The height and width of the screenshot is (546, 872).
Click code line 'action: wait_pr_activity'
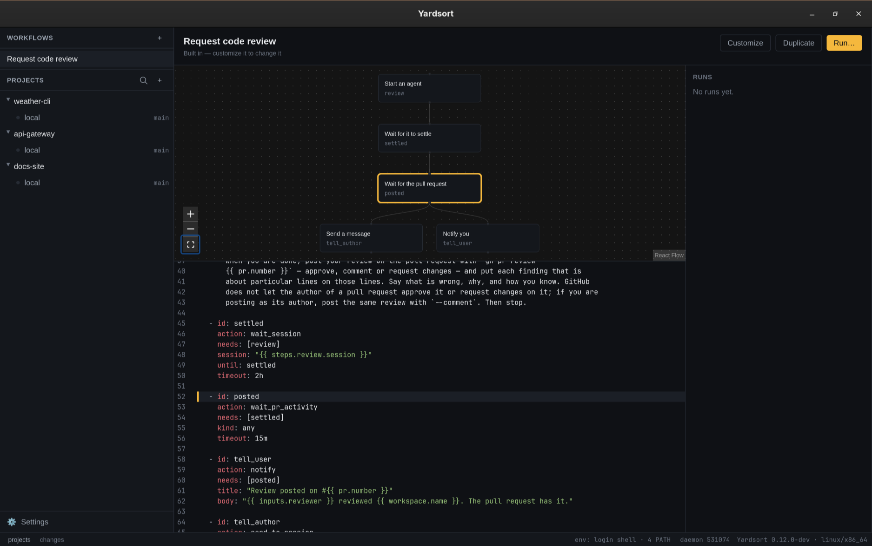coord(267,407)
